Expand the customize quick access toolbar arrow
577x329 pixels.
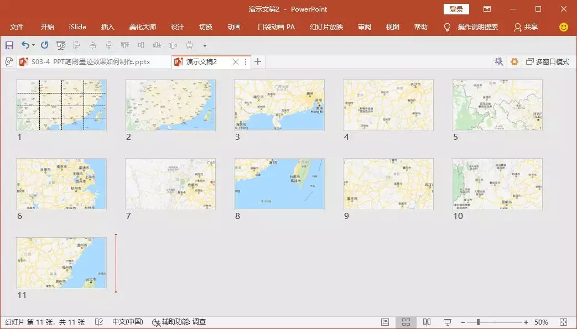coord(205,45)
